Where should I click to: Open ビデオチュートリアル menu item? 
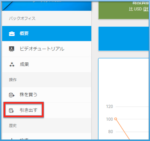point(47,49)
